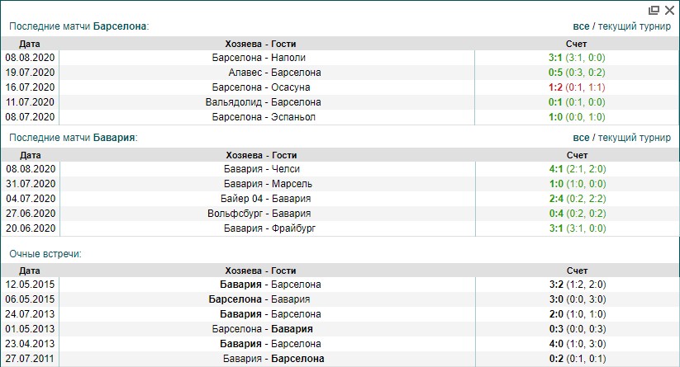Filter Бавария matches by 'текущий турнир'
This screenshot has width=680, height=367.
pos(635,138)
